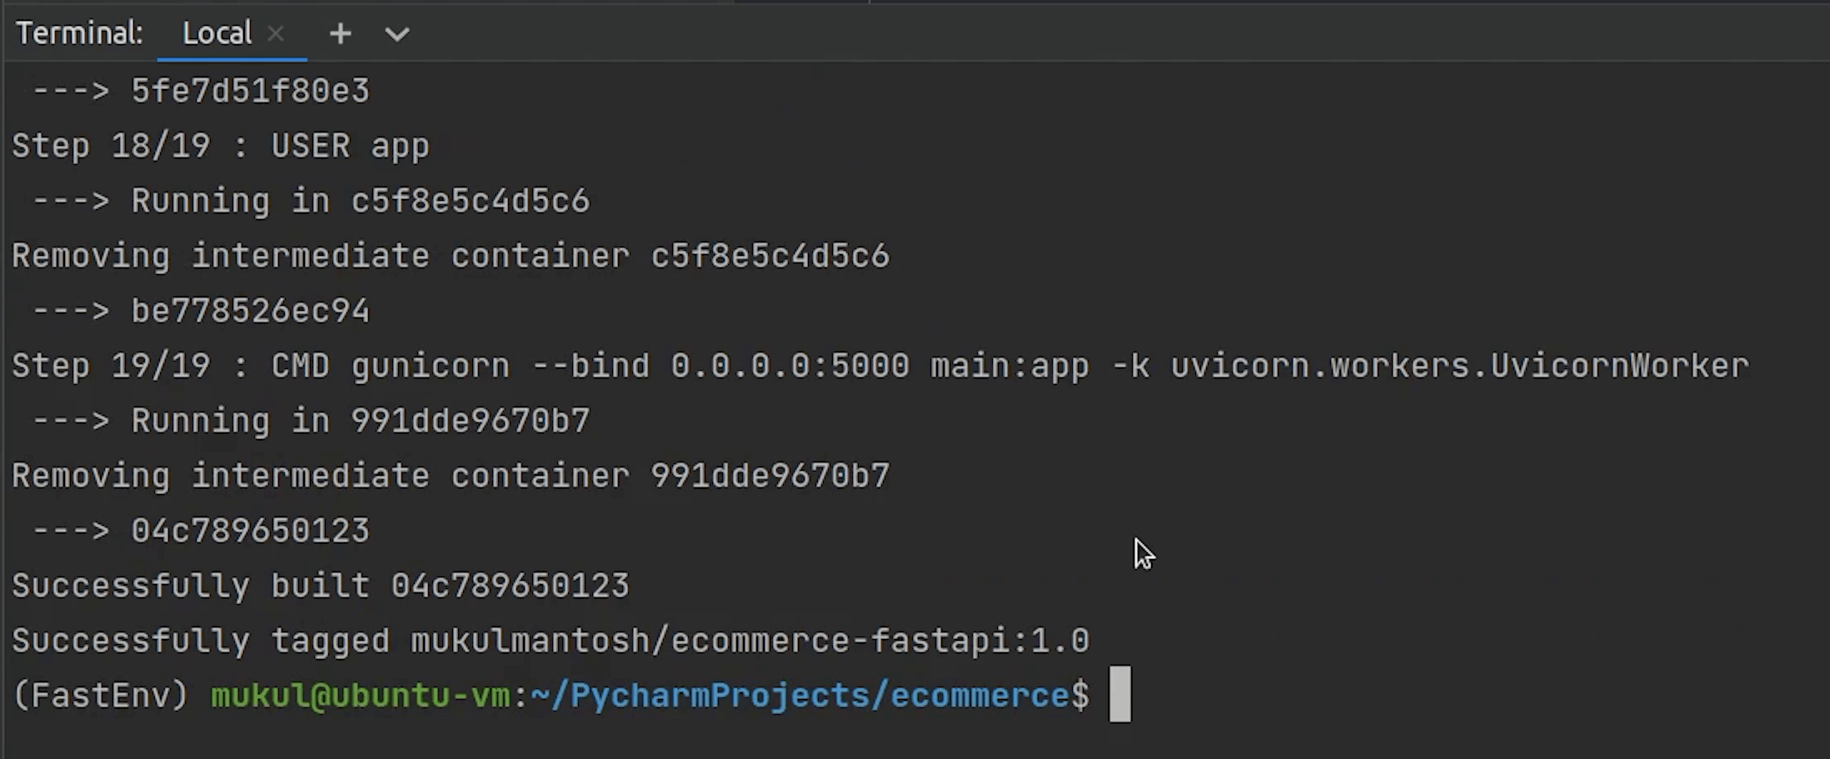Click the Step 18/19 USER app line

click(x=221, y=146)
